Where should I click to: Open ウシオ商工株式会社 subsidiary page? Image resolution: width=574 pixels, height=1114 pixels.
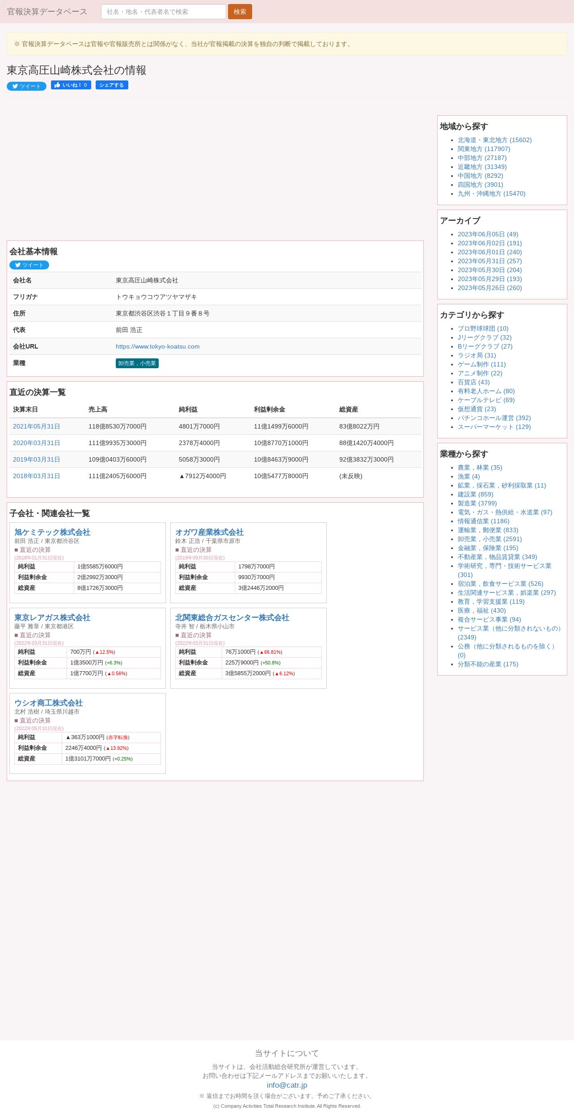point(48,703)
